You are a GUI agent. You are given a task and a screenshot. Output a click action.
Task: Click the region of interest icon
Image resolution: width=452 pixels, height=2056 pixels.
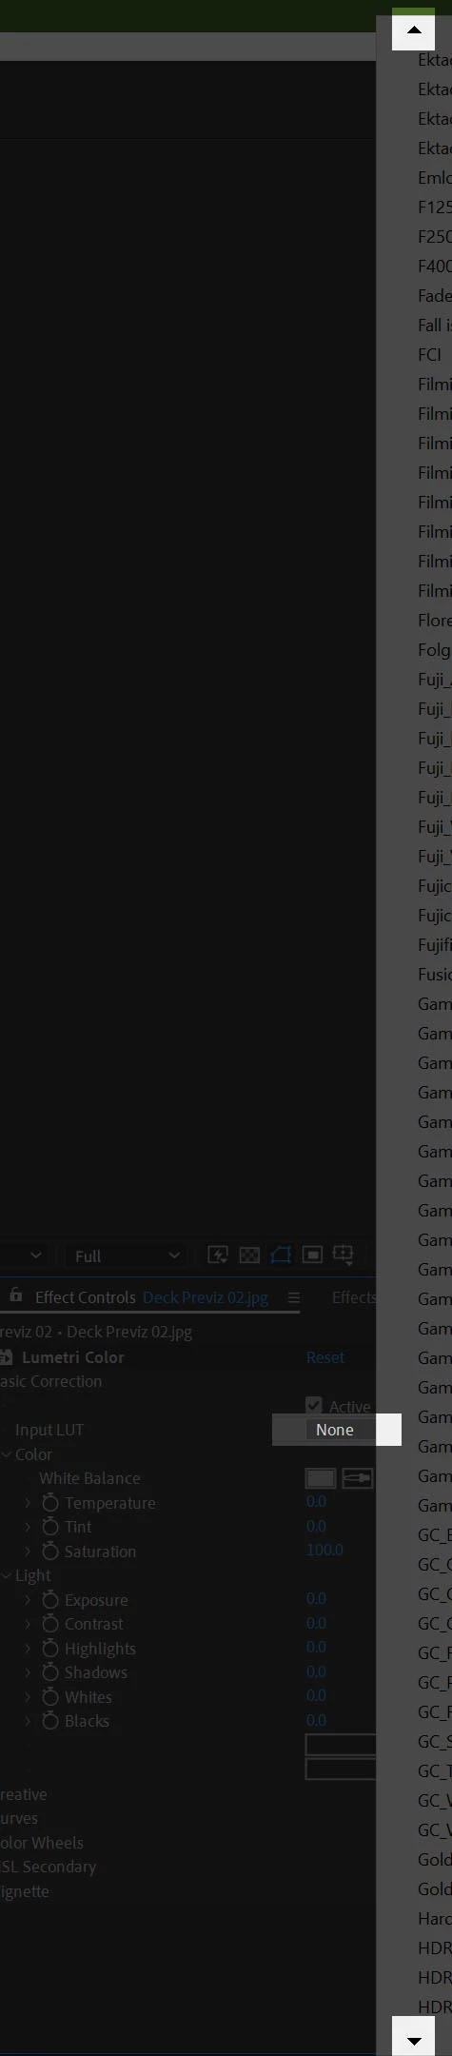(312, 1255)
